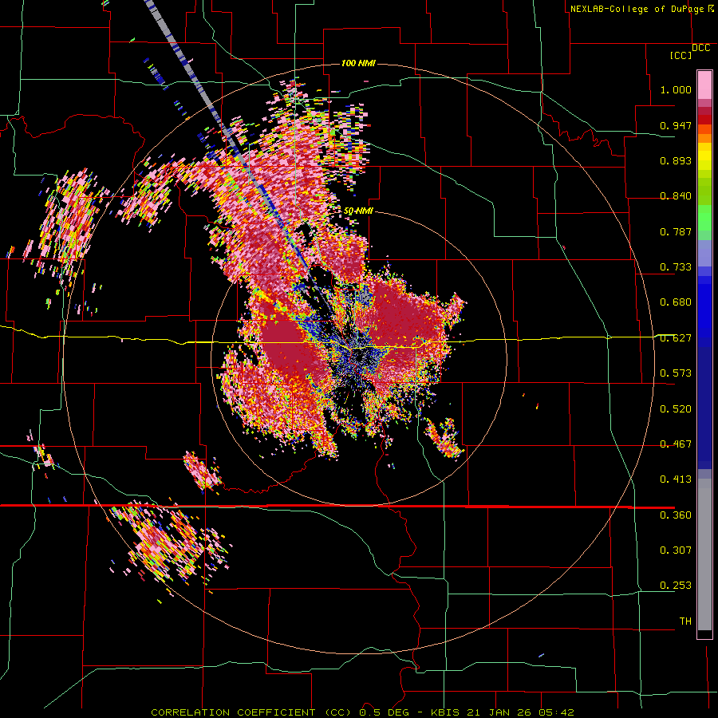Click the 50 NMI range ring label
This screenshot has width=718, height=718.
point(358,211)
